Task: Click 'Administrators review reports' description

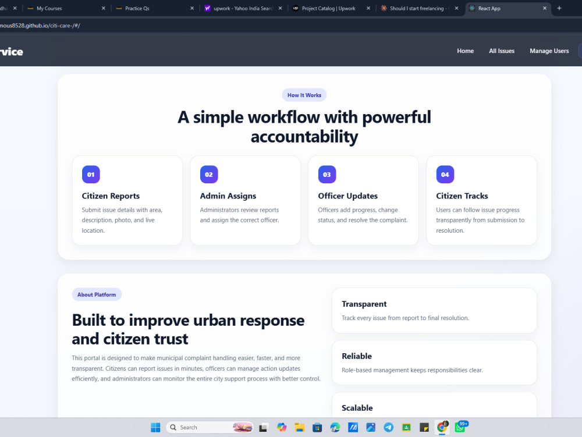Action: point(239,215)
